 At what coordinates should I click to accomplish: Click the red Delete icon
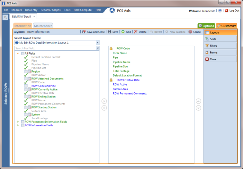click(x=136, y=32)
